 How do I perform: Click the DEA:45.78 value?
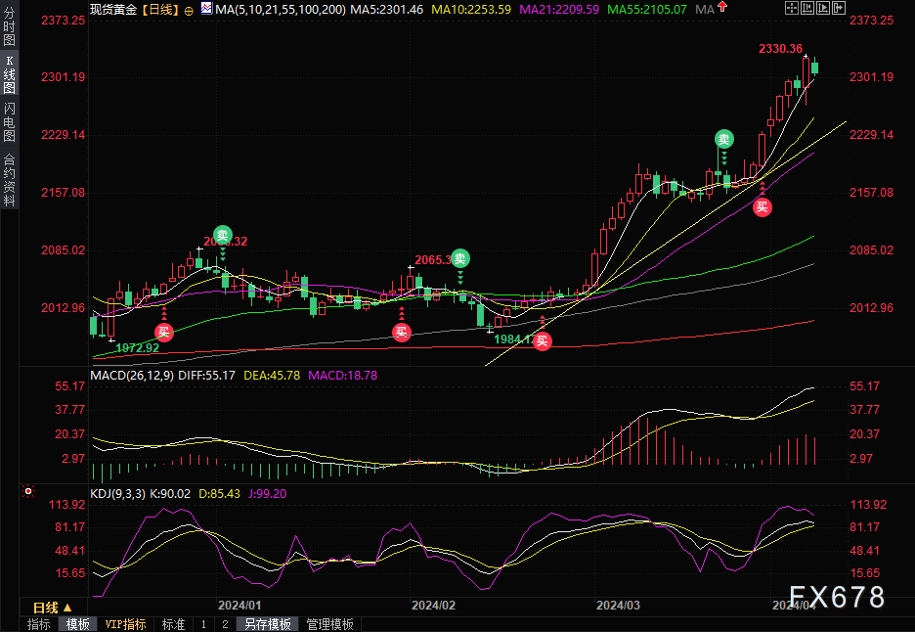point(272,375)
